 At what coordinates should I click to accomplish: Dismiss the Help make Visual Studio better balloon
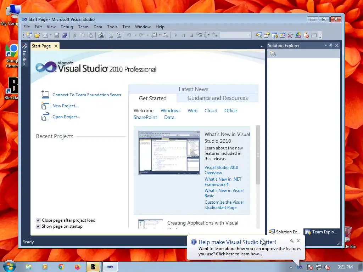298,241
